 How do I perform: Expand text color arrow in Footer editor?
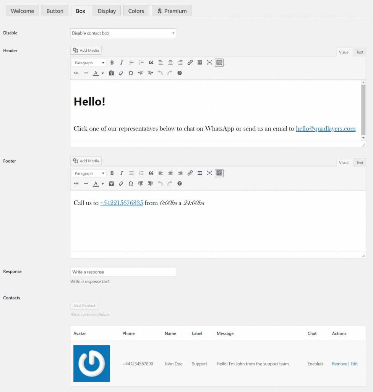pyautogui.click(x=102, y=184)
